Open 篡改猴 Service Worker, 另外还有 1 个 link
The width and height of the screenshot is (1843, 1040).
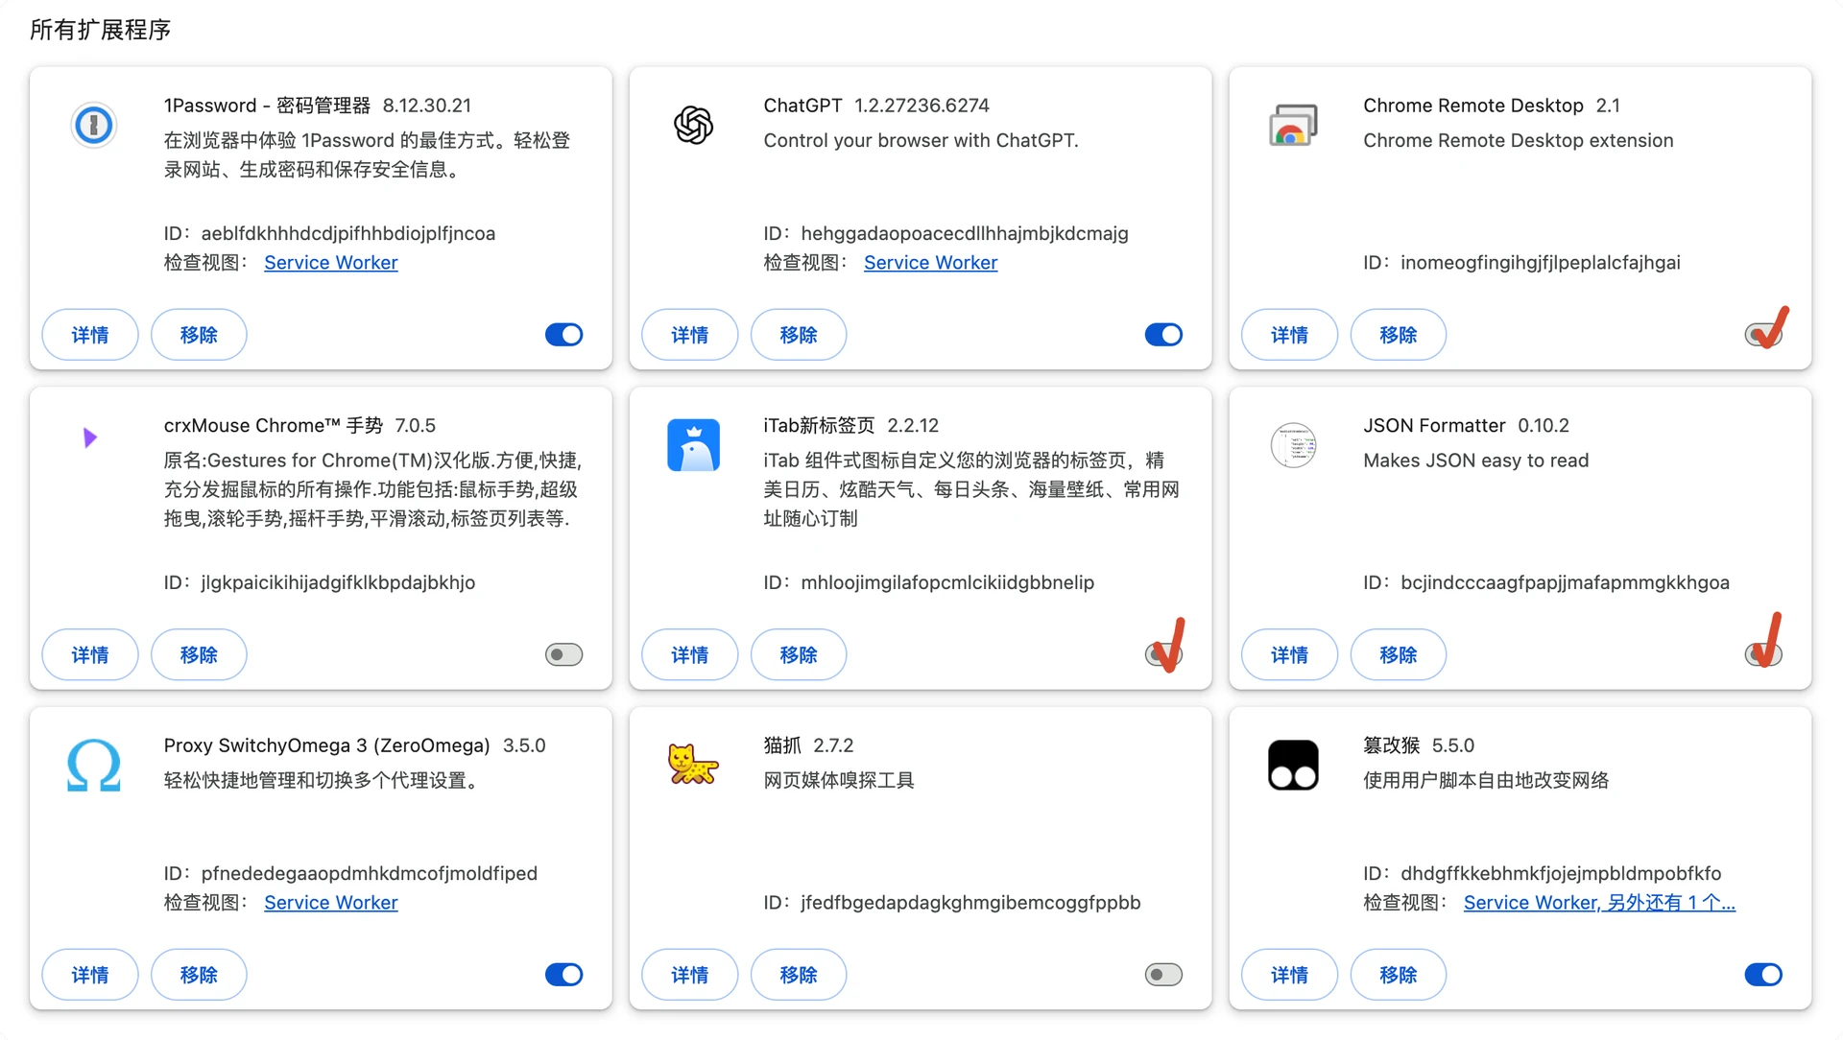1599,903
